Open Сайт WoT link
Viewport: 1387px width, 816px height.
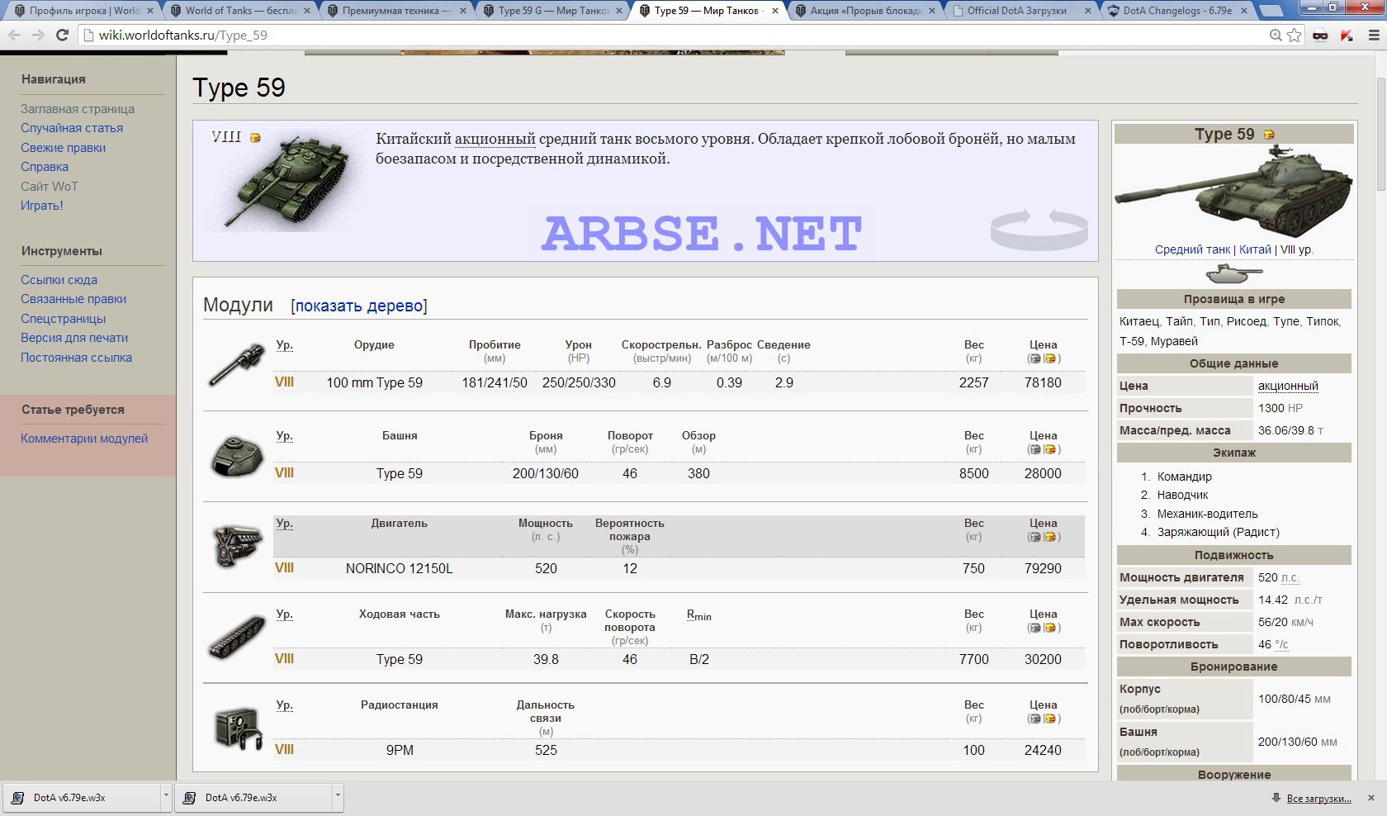[50, 187]
